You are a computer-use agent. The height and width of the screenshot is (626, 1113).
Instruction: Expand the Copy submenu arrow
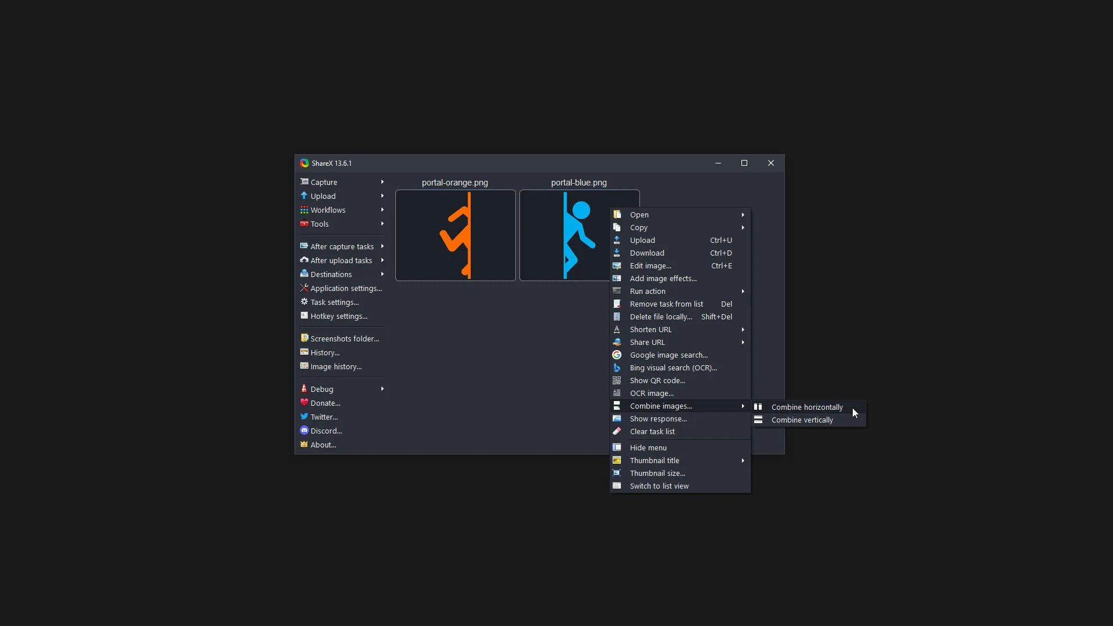[x=743, y=227]
